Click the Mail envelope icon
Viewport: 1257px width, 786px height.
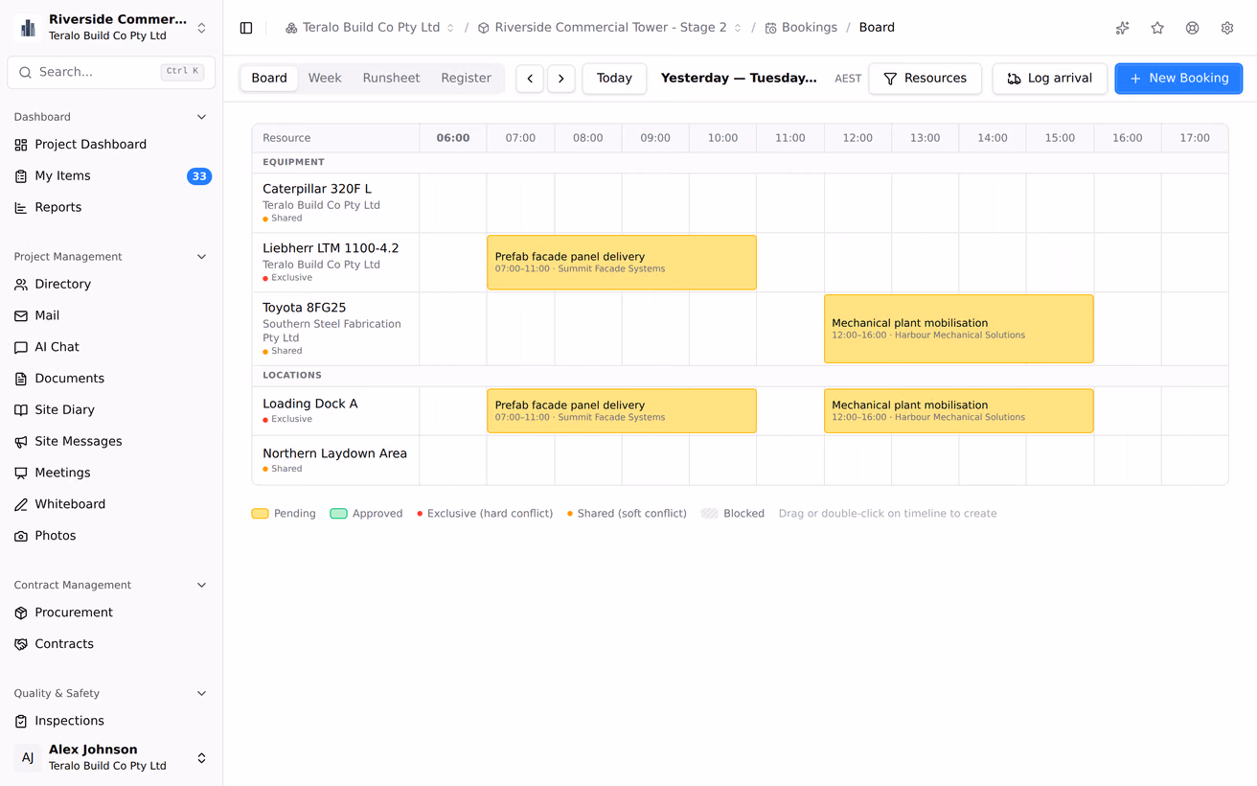(21, 316)
